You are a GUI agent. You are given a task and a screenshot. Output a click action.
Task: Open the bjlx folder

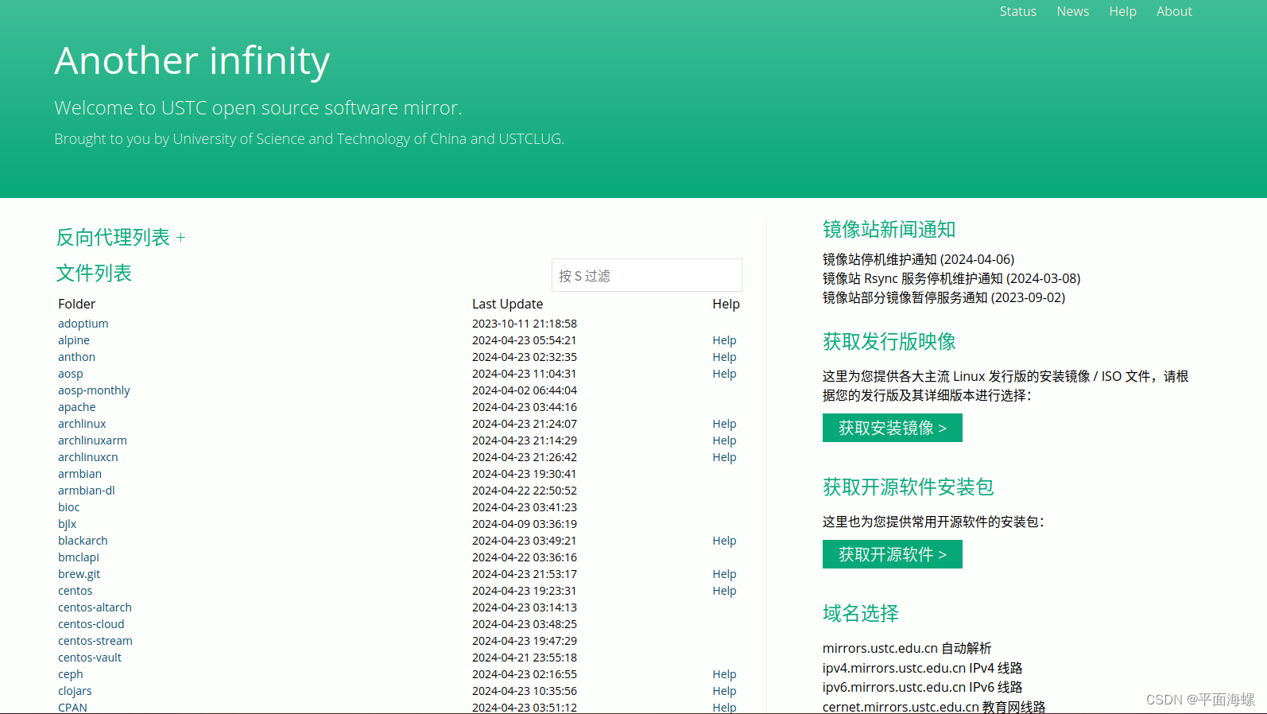[x=67, y=524]
